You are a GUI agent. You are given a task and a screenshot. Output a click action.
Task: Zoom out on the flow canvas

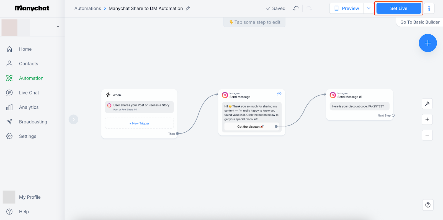pyautogui.click(x=427, y=135)
